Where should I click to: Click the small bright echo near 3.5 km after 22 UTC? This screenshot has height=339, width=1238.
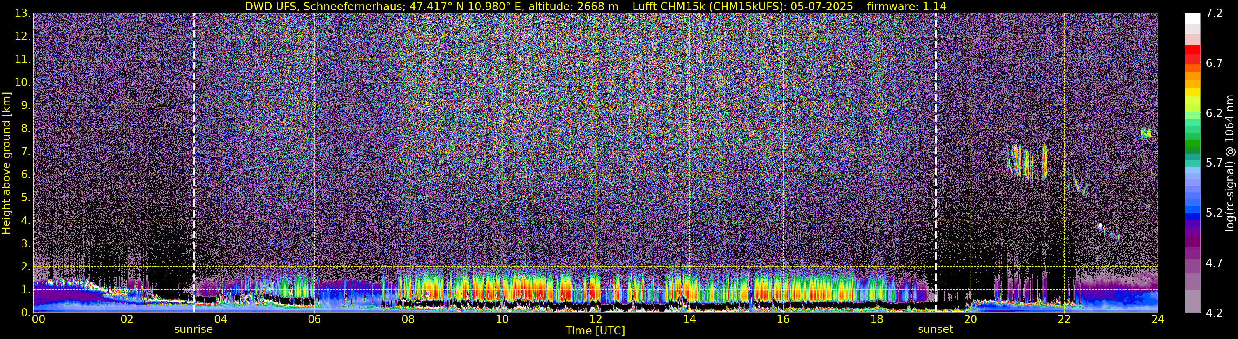pyautogui.click(x=1100, y=226)
